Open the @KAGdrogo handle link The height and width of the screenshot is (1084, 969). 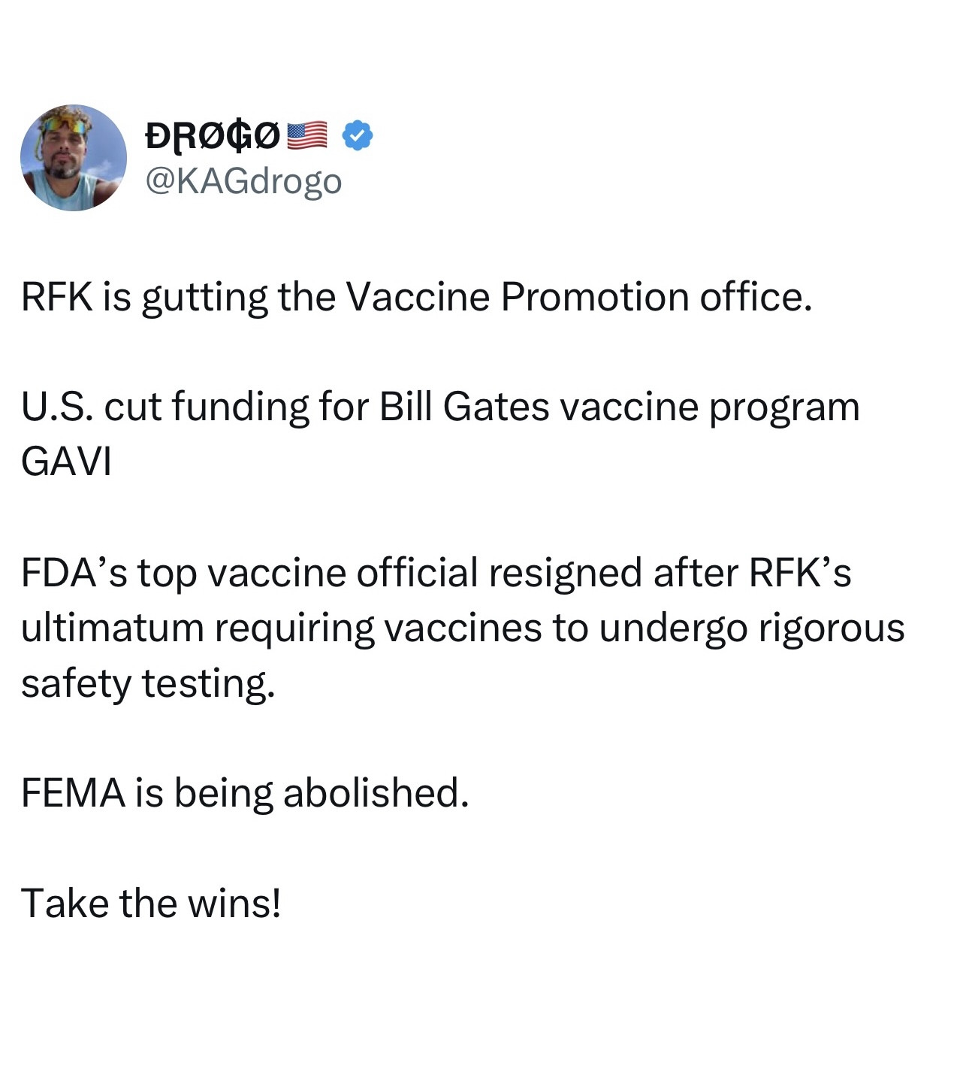243,181
